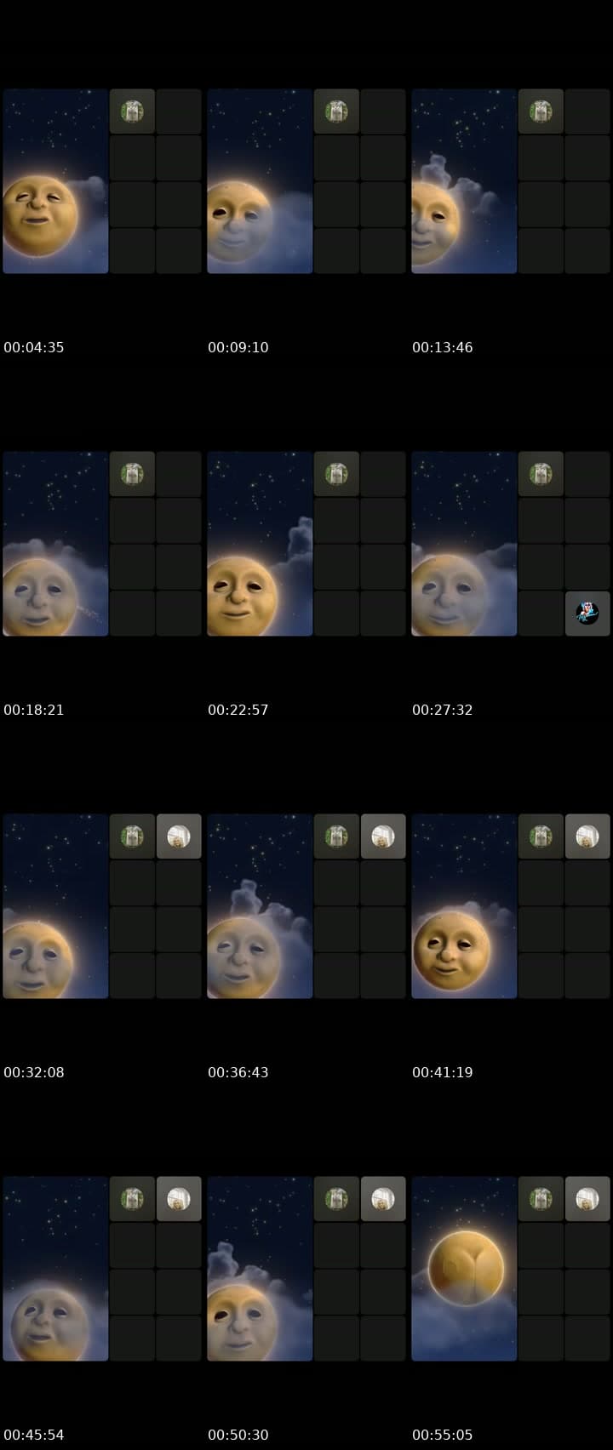The image size is (613, 1450).
Task: Click the white-haired avatar in the 00:55:05 frame
Action: [587, 1199]
